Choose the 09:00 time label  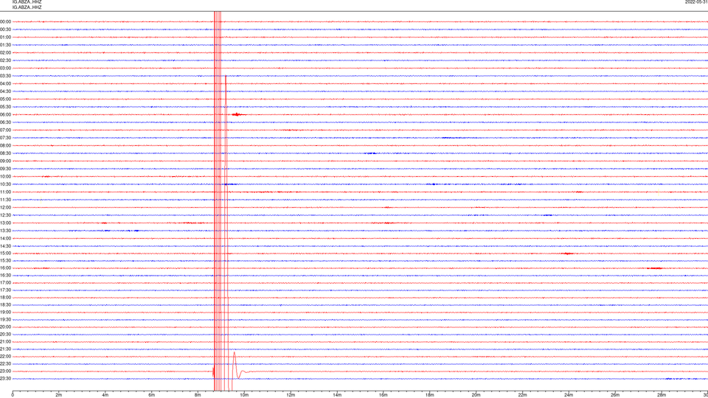point(5,161)
